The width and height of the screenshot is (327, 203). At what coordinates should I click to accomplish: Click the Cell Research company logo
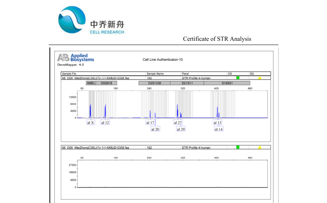[91, 20]
